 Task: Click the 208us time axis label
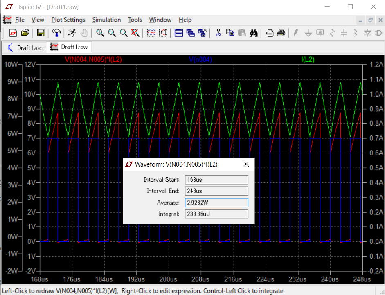(200, 279)
